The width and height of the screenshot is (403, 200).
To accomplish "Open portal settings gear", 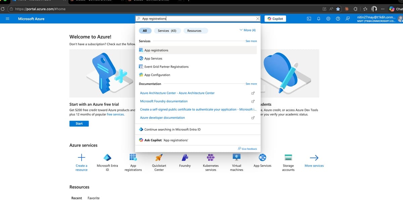I will click(328, 19).
